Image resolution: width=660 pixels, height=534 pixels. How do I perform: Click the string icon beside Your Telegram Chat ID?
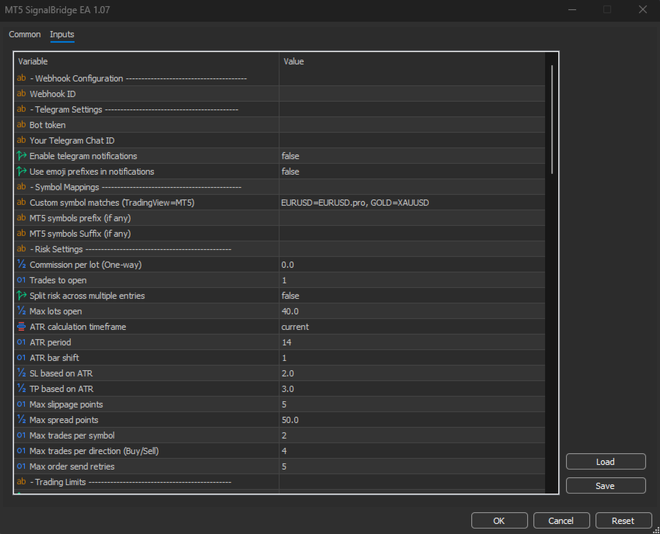point(22,140)
